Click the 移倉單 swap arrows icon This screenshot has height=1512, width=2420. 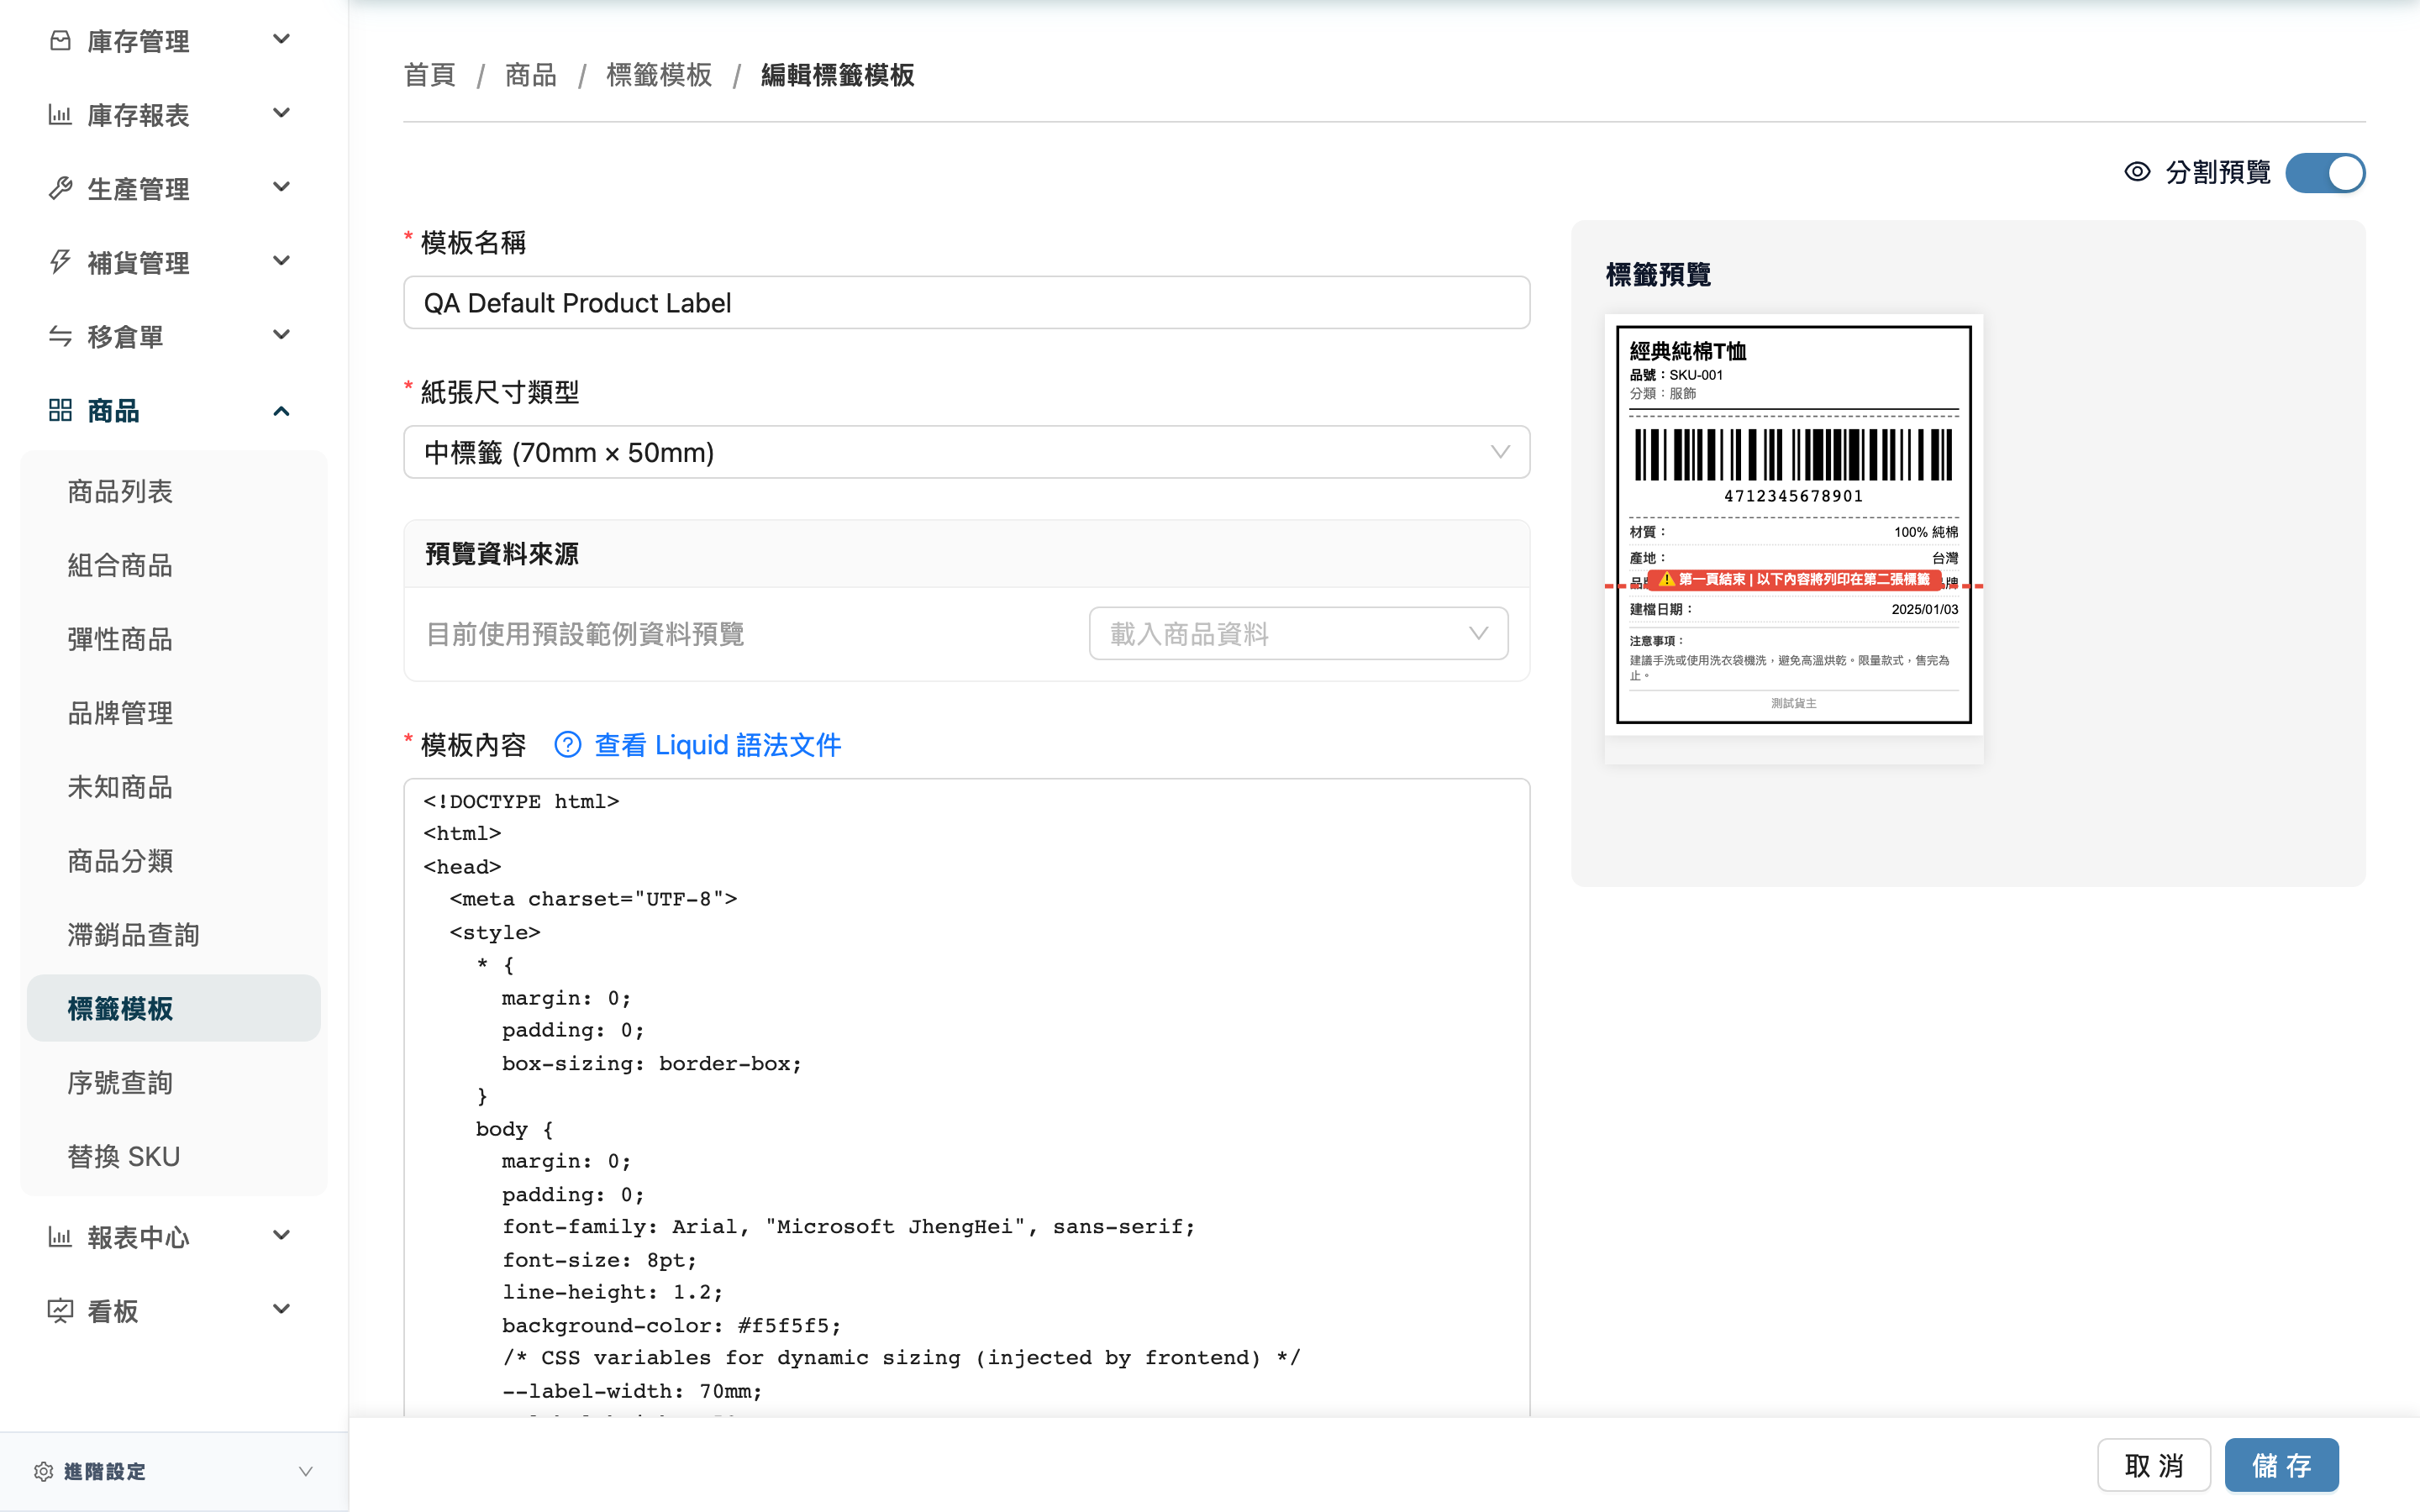click(60, 336)
